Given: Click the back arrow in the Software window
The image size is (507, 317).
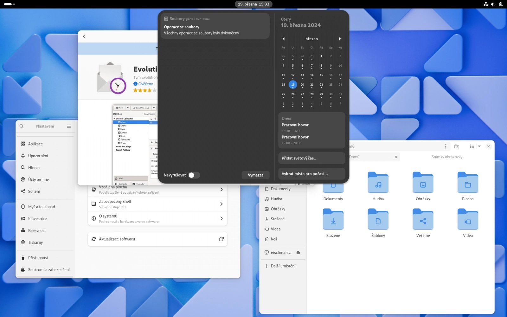Looking at the screenshot, I should click(x=84, y=36).
